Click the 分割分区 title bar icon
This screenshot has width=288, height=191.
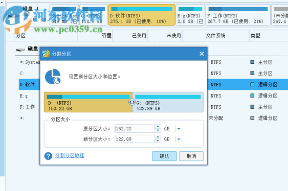tap(46, 54)
